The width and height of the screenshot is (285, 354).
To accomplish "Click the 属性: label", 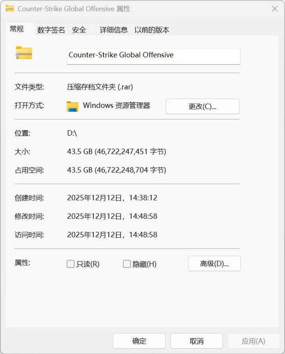I will click(x=23, y=263).
